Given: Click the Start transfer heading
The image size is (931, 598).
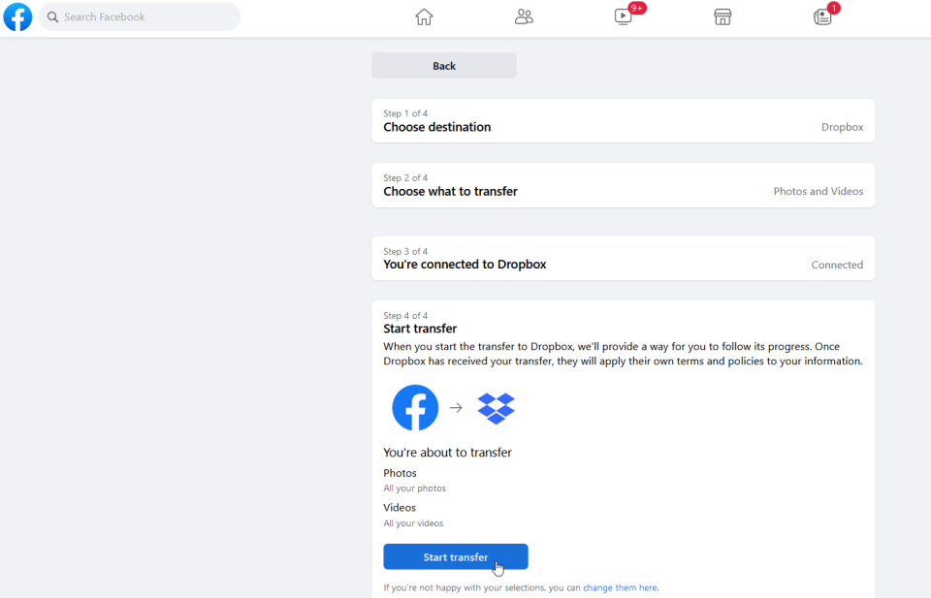Looking at the screenshot, I should pyautogui.click(x=420, y=329).
